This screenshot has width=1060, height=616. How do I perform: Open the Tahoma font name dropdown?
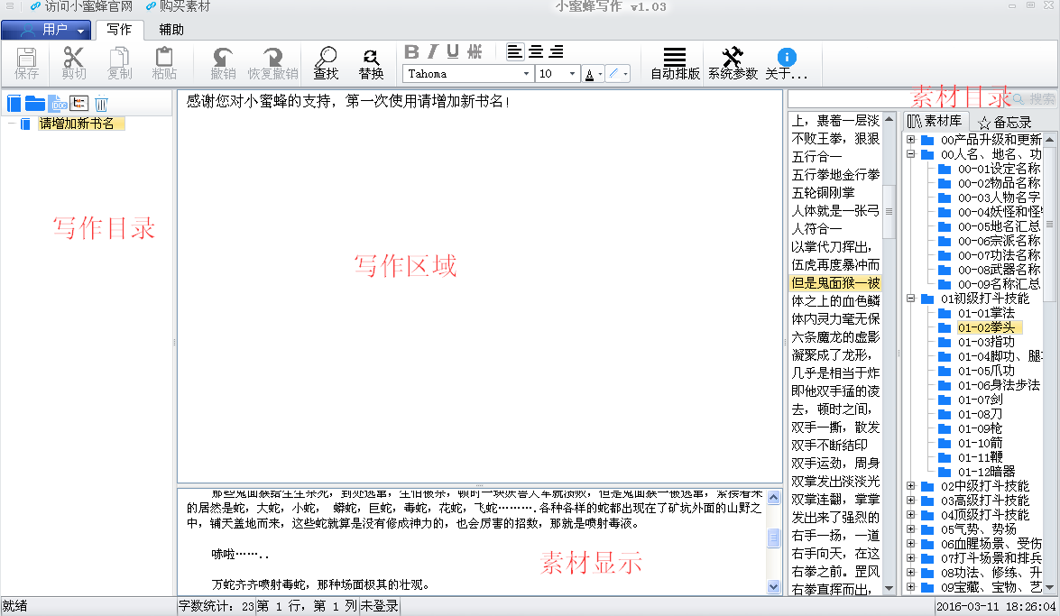527,74
